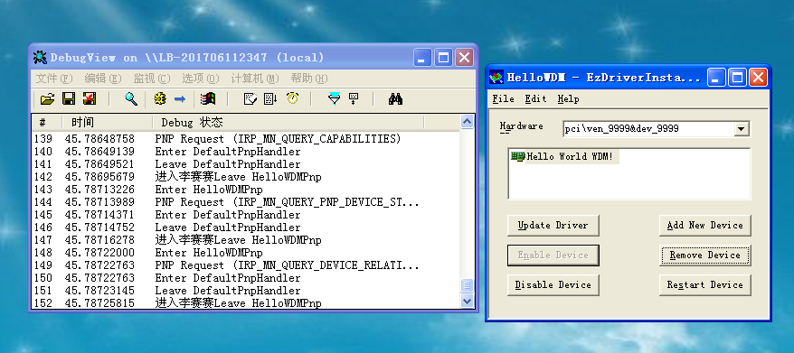Maximize the DebugView window

click(444, 58)
